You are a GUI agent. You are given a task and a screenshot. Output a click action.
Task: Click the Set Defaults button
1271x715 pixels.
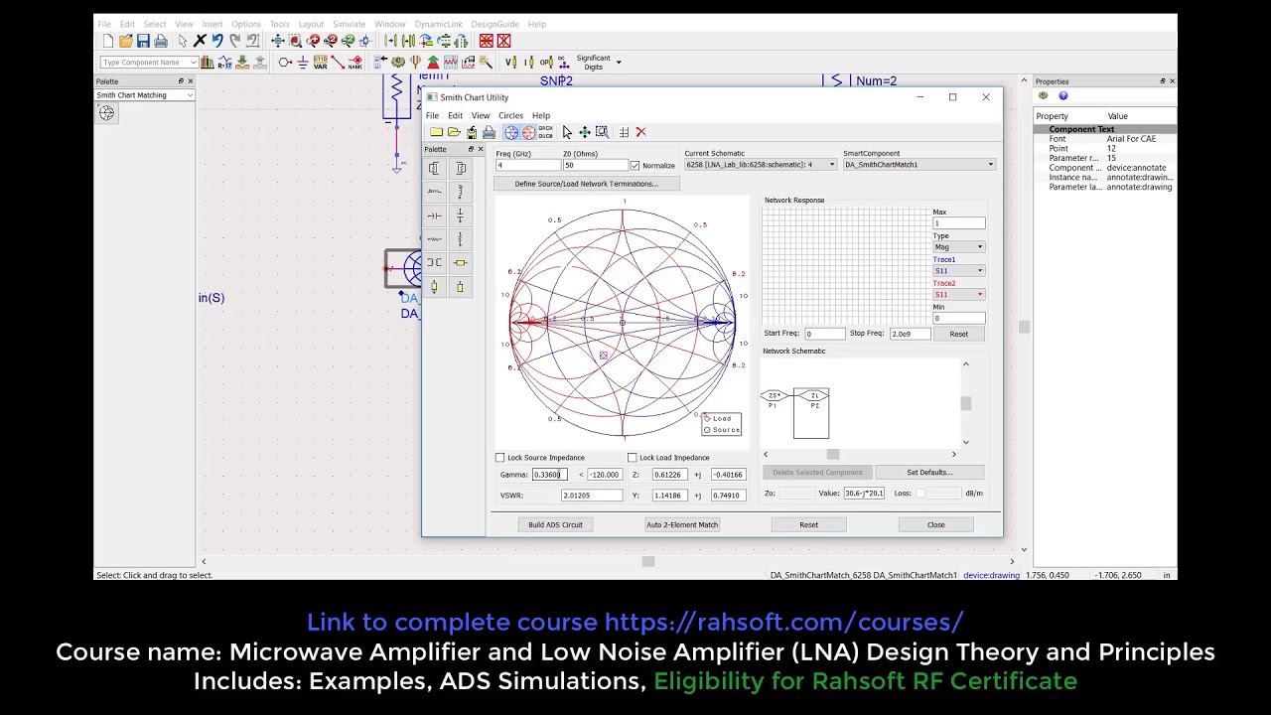[x=929, y=473]
